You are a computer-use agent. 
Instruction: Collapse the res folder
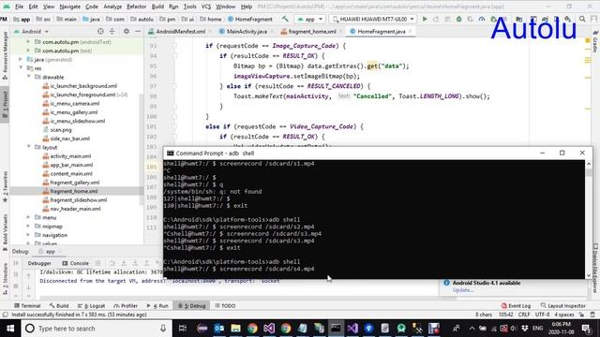(x=21, y=68)
